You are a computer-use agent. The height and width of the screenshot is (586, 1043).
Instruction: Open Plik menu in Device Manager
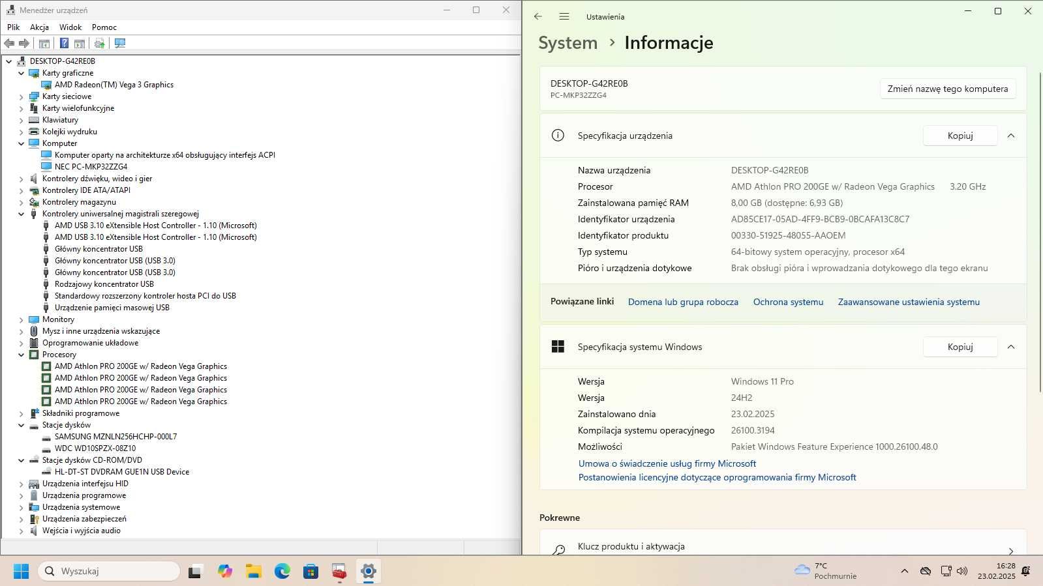(14, 27)
